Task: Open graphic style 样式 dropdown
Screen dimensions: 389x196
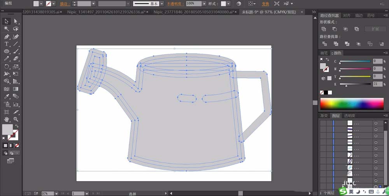Action: click(x=228, y=4)
